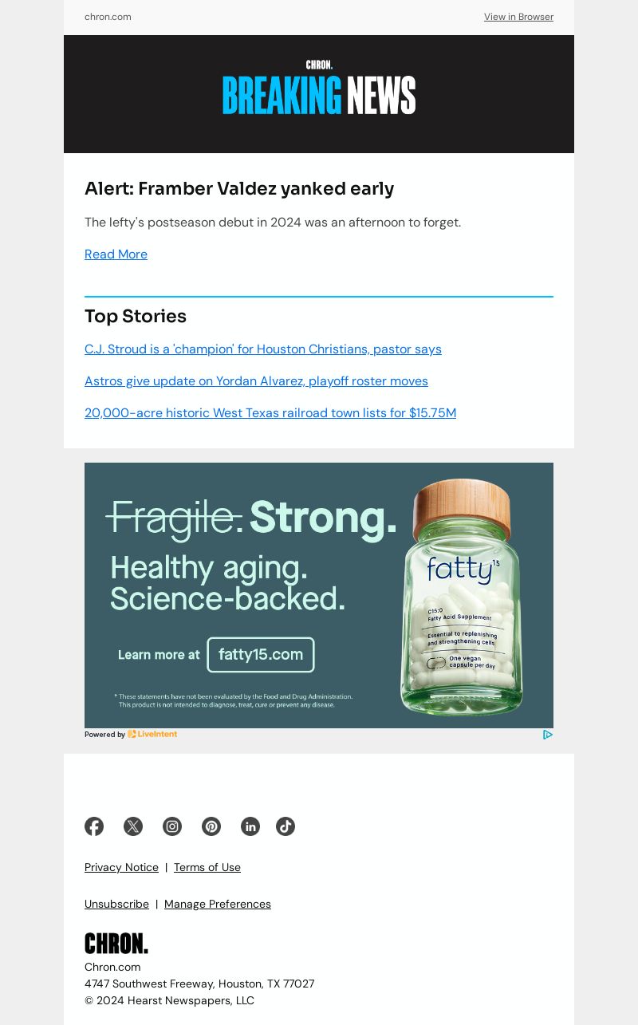Click the Breaking News header banner
638x1025 pixels.
[319, 94]
